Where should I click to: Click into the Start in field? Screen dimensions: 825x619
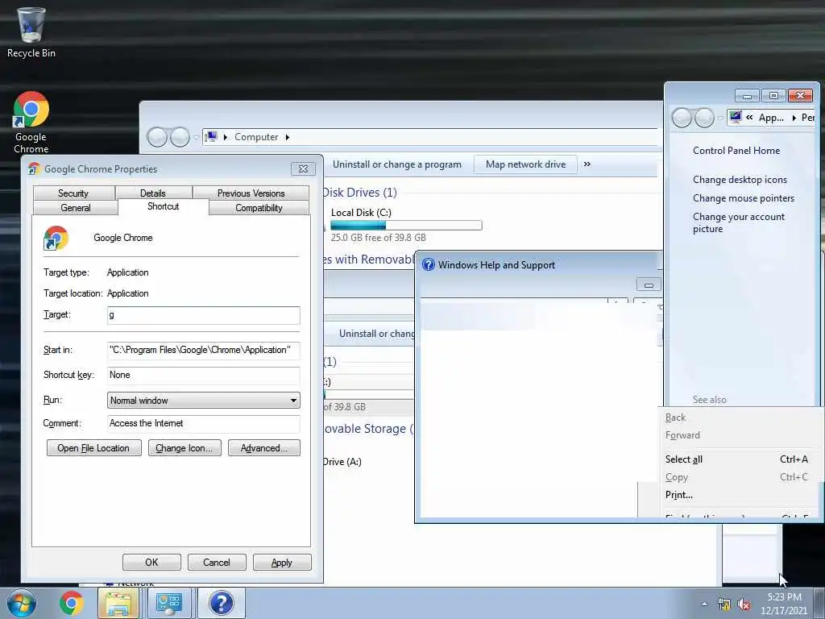[x=204, y=350]
